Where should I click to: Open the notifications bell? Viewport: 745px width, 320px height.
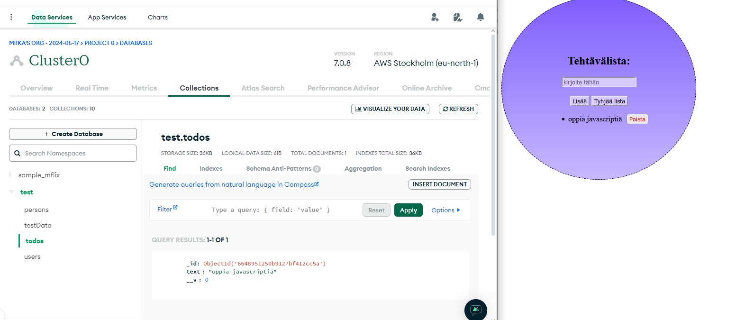pos(480,17)
